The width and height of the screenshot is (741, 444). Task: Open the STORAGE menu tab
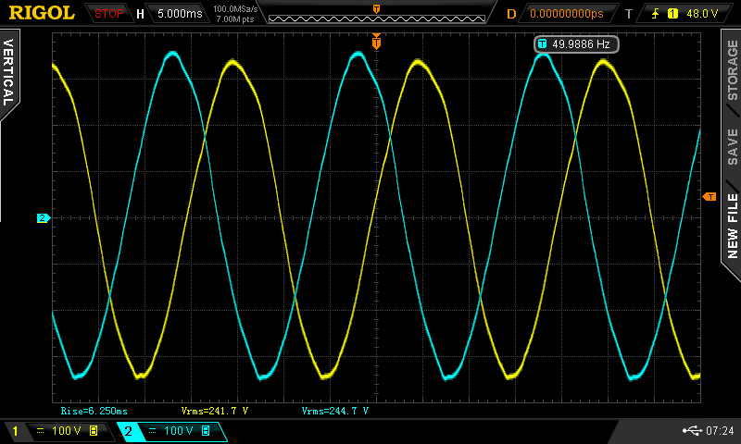[732, 69]
